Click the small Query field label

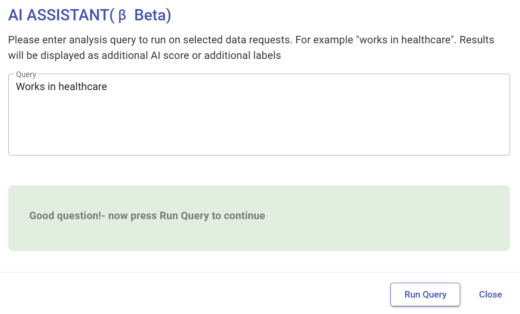click(26, 74)
